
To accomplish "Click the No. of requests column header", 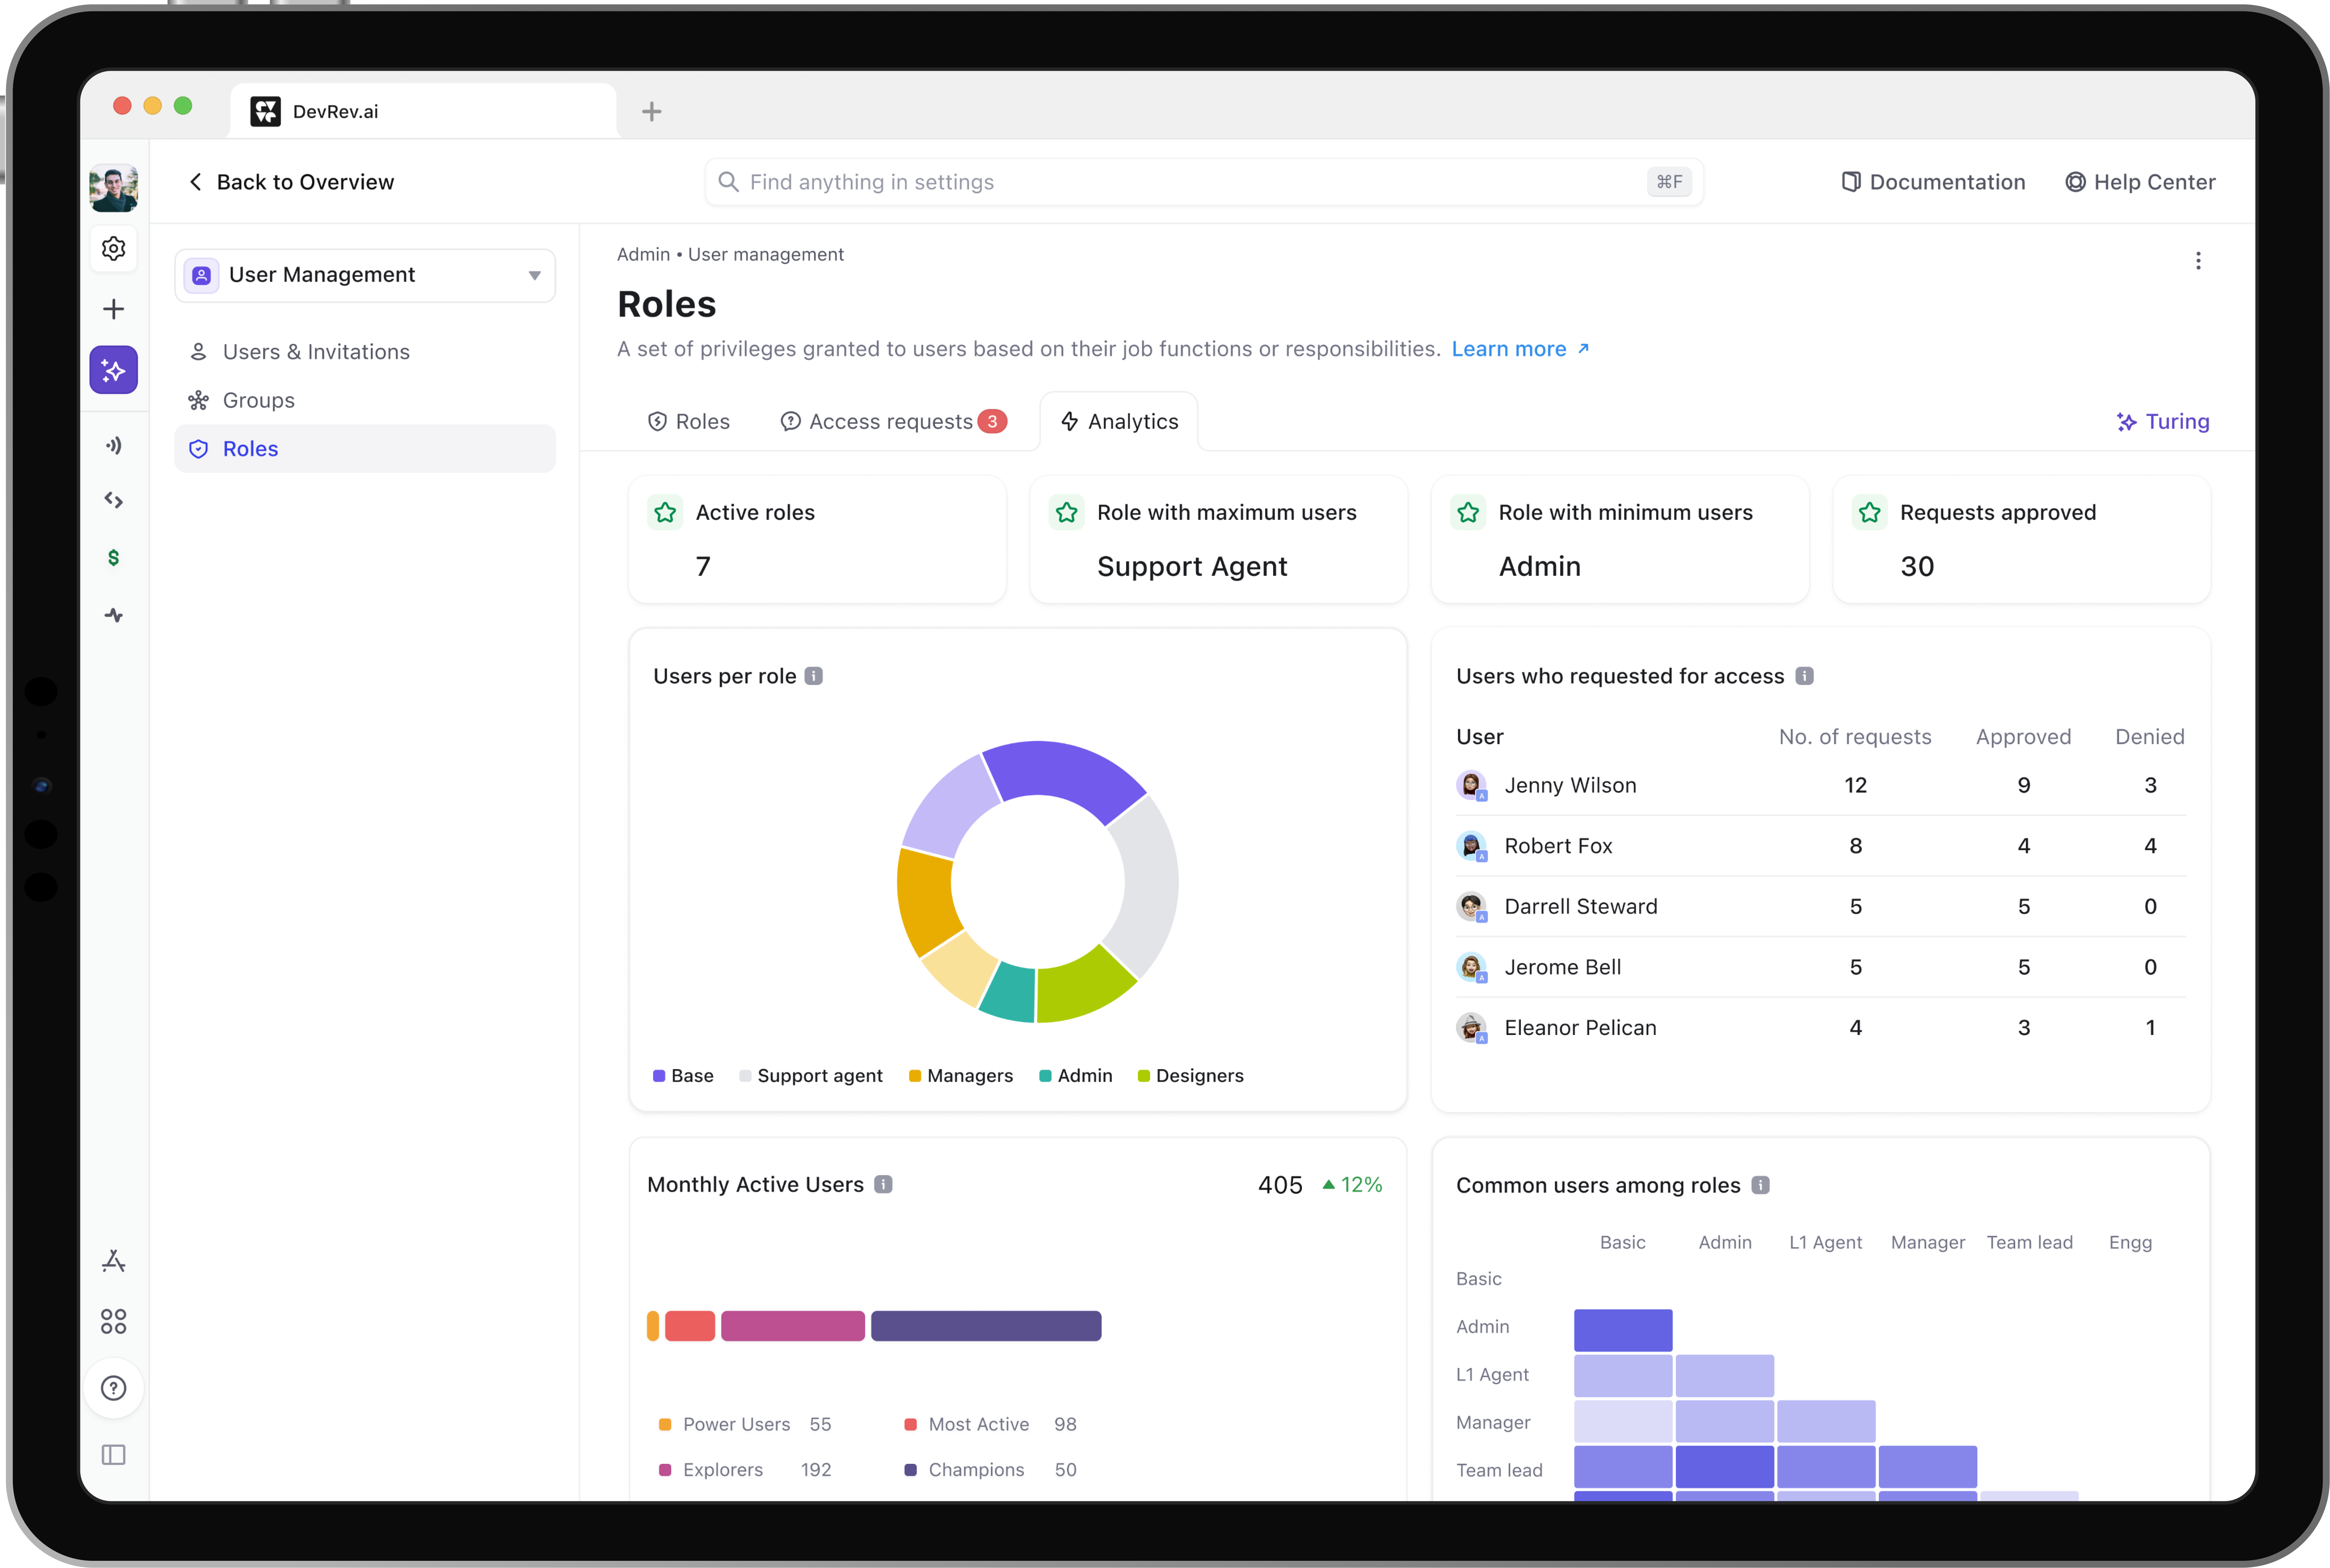I will [x=1855, y=737].
